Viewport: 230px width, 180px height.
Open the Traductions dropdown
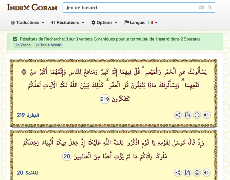(x=28, y=22)
